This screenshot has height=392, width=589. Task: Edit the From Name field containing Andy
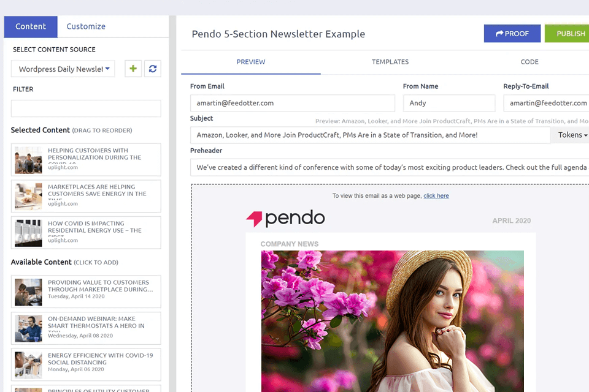[x=449, y=103]
